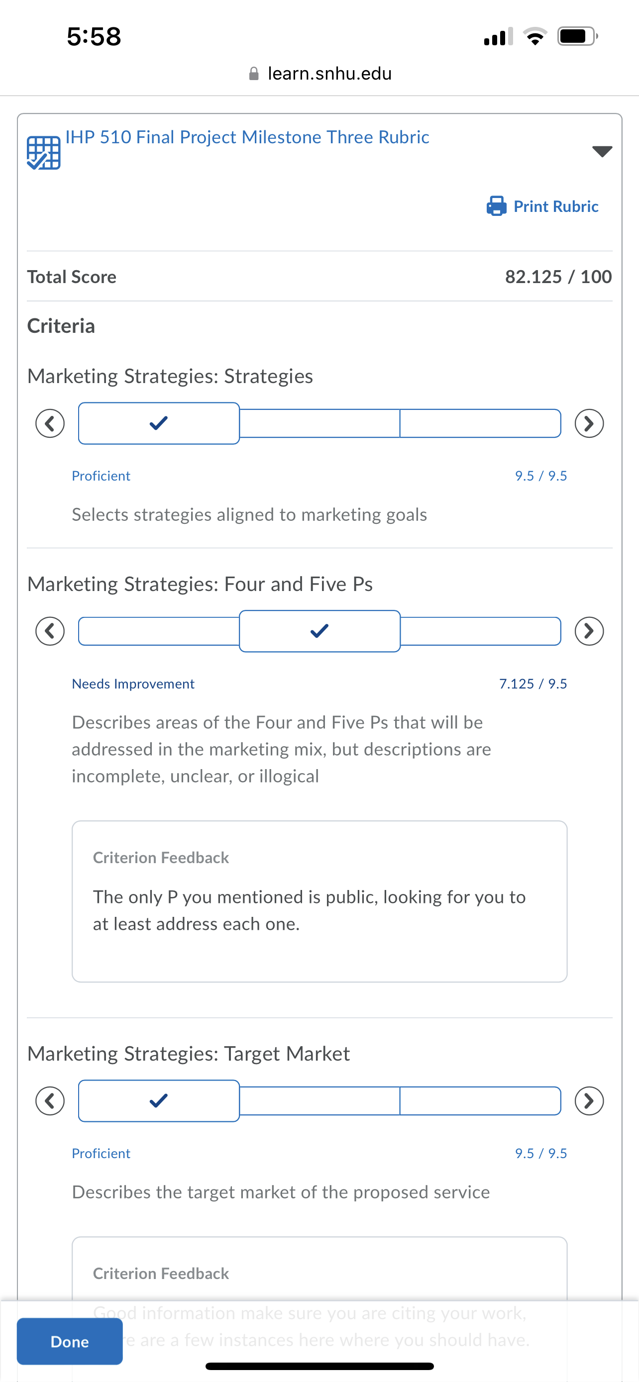Choose the middle level segment under Strategies

(320, 423)
